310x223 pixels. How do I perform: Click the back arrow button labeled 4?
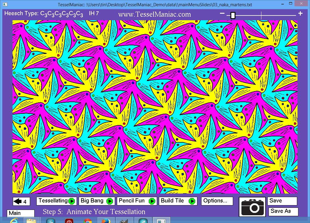[x=21, y=202]
